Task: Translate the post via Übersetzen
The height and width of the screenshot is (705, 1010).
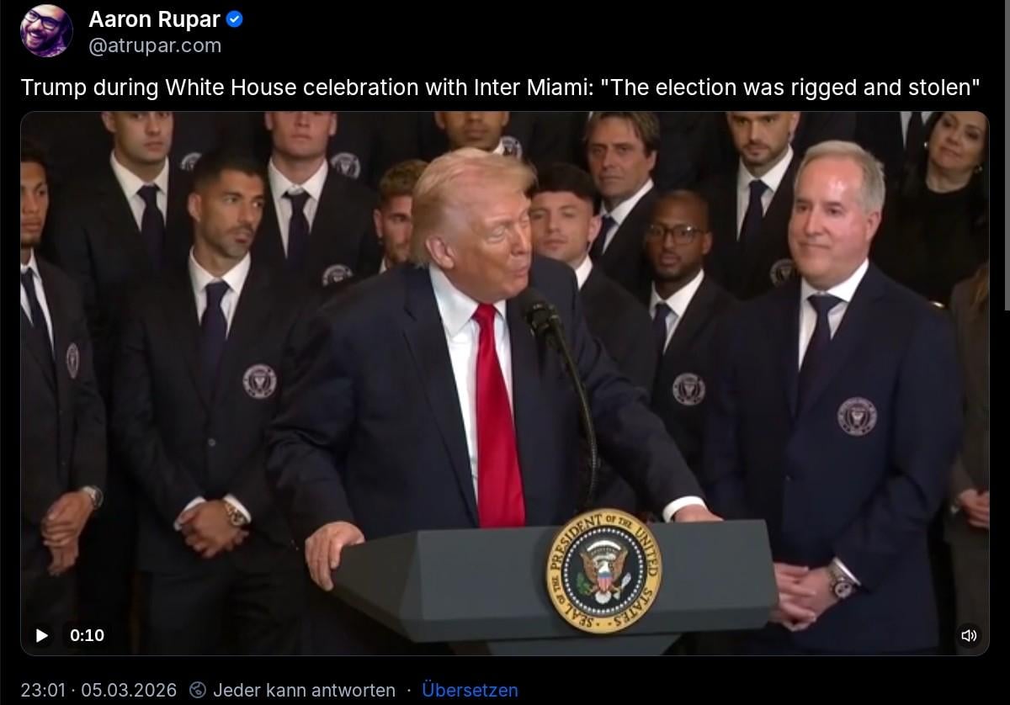Action: 470,690
